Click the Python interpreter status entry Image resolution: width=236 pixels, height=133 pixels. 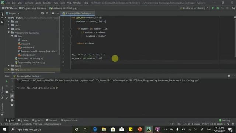(x=214, y=124)
